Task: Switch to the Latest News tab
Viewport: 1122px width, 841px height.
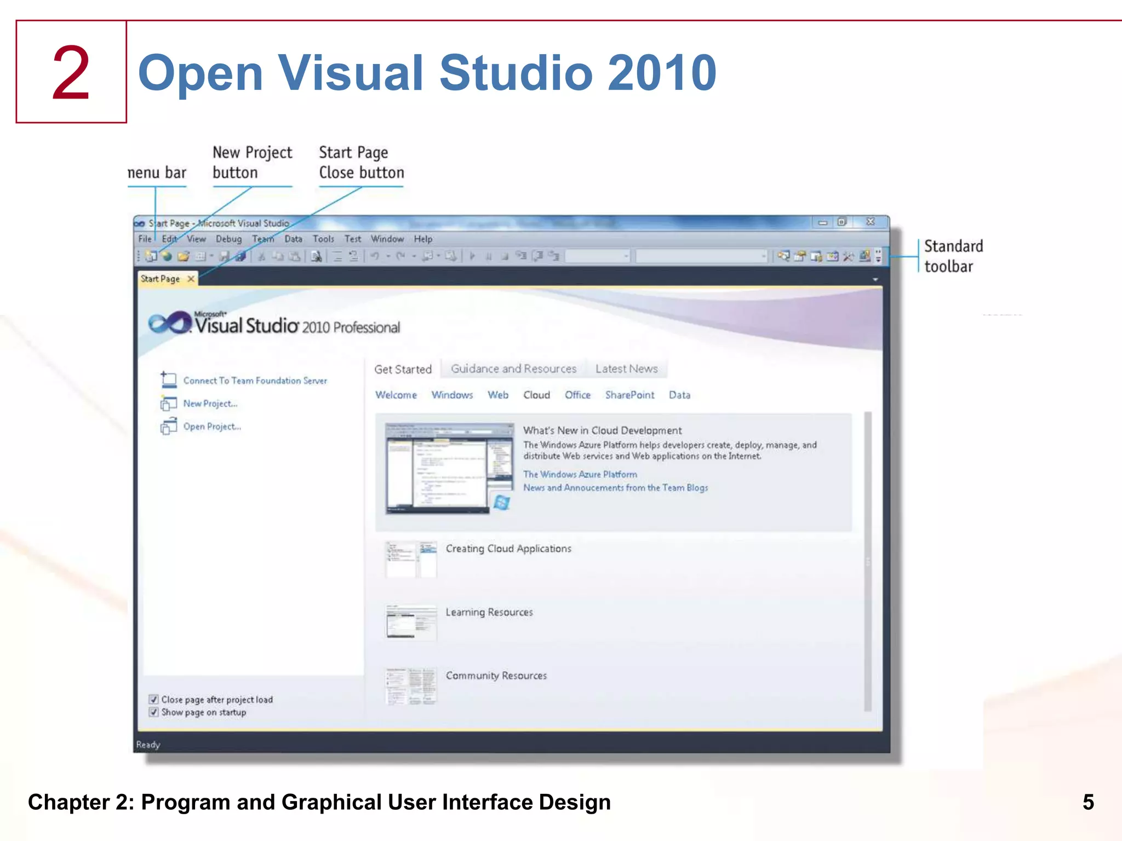Action: point(627,368)
